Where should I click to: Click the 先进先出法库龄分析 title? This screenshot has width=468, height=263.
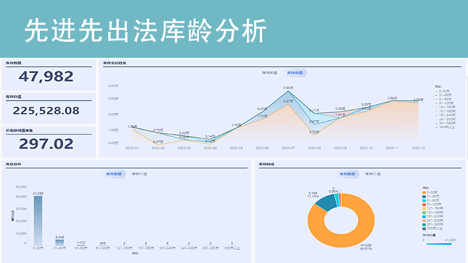(145, 31)
